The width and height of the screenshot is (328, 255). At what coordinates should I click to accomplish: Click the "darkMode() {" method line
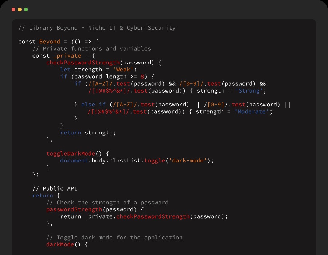(67, 244)
